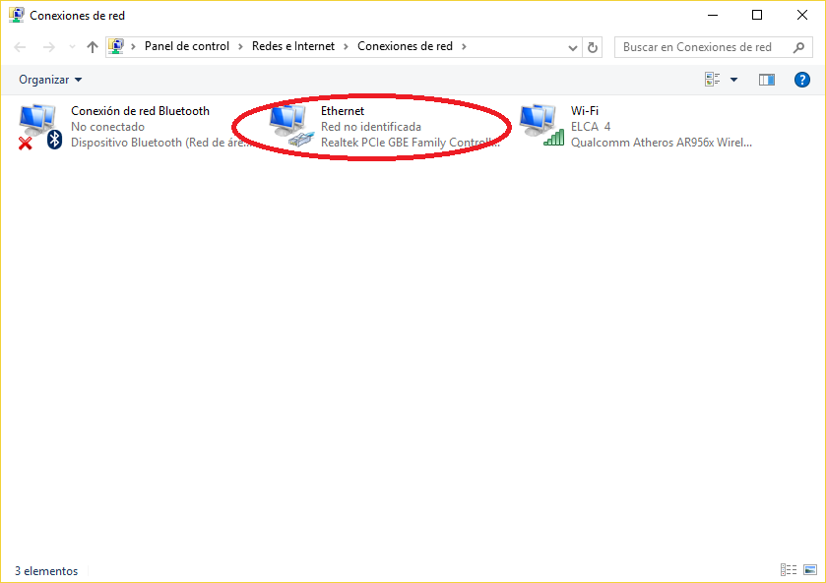Click the address bar location icon
The height and width of the screenshot is (583, 826).
116,46
